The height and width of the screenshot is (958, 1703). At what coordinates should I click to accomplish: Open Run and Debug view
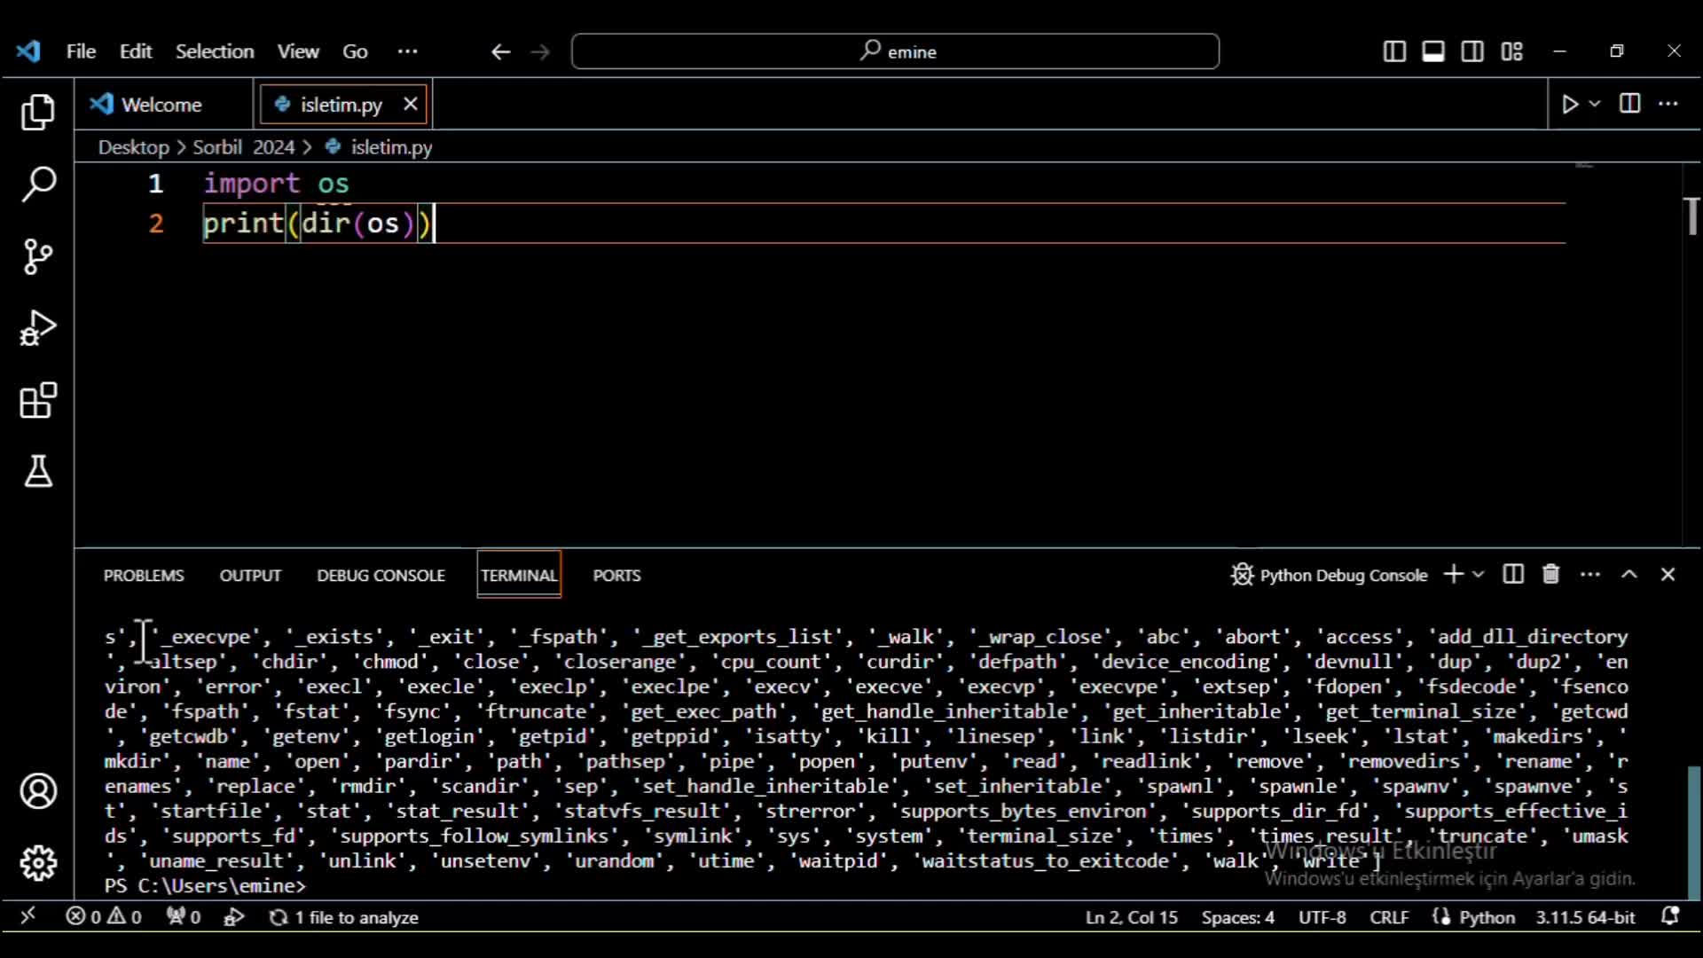(38, 328)
